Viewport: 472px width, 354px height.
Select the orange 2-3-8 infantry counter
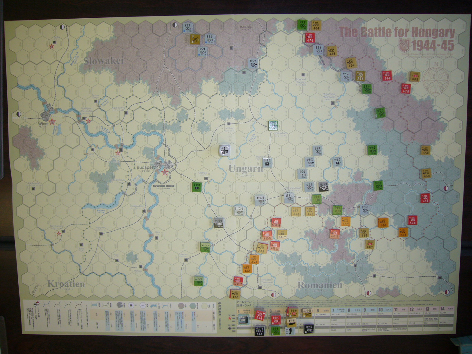click(x=403, y=232)
